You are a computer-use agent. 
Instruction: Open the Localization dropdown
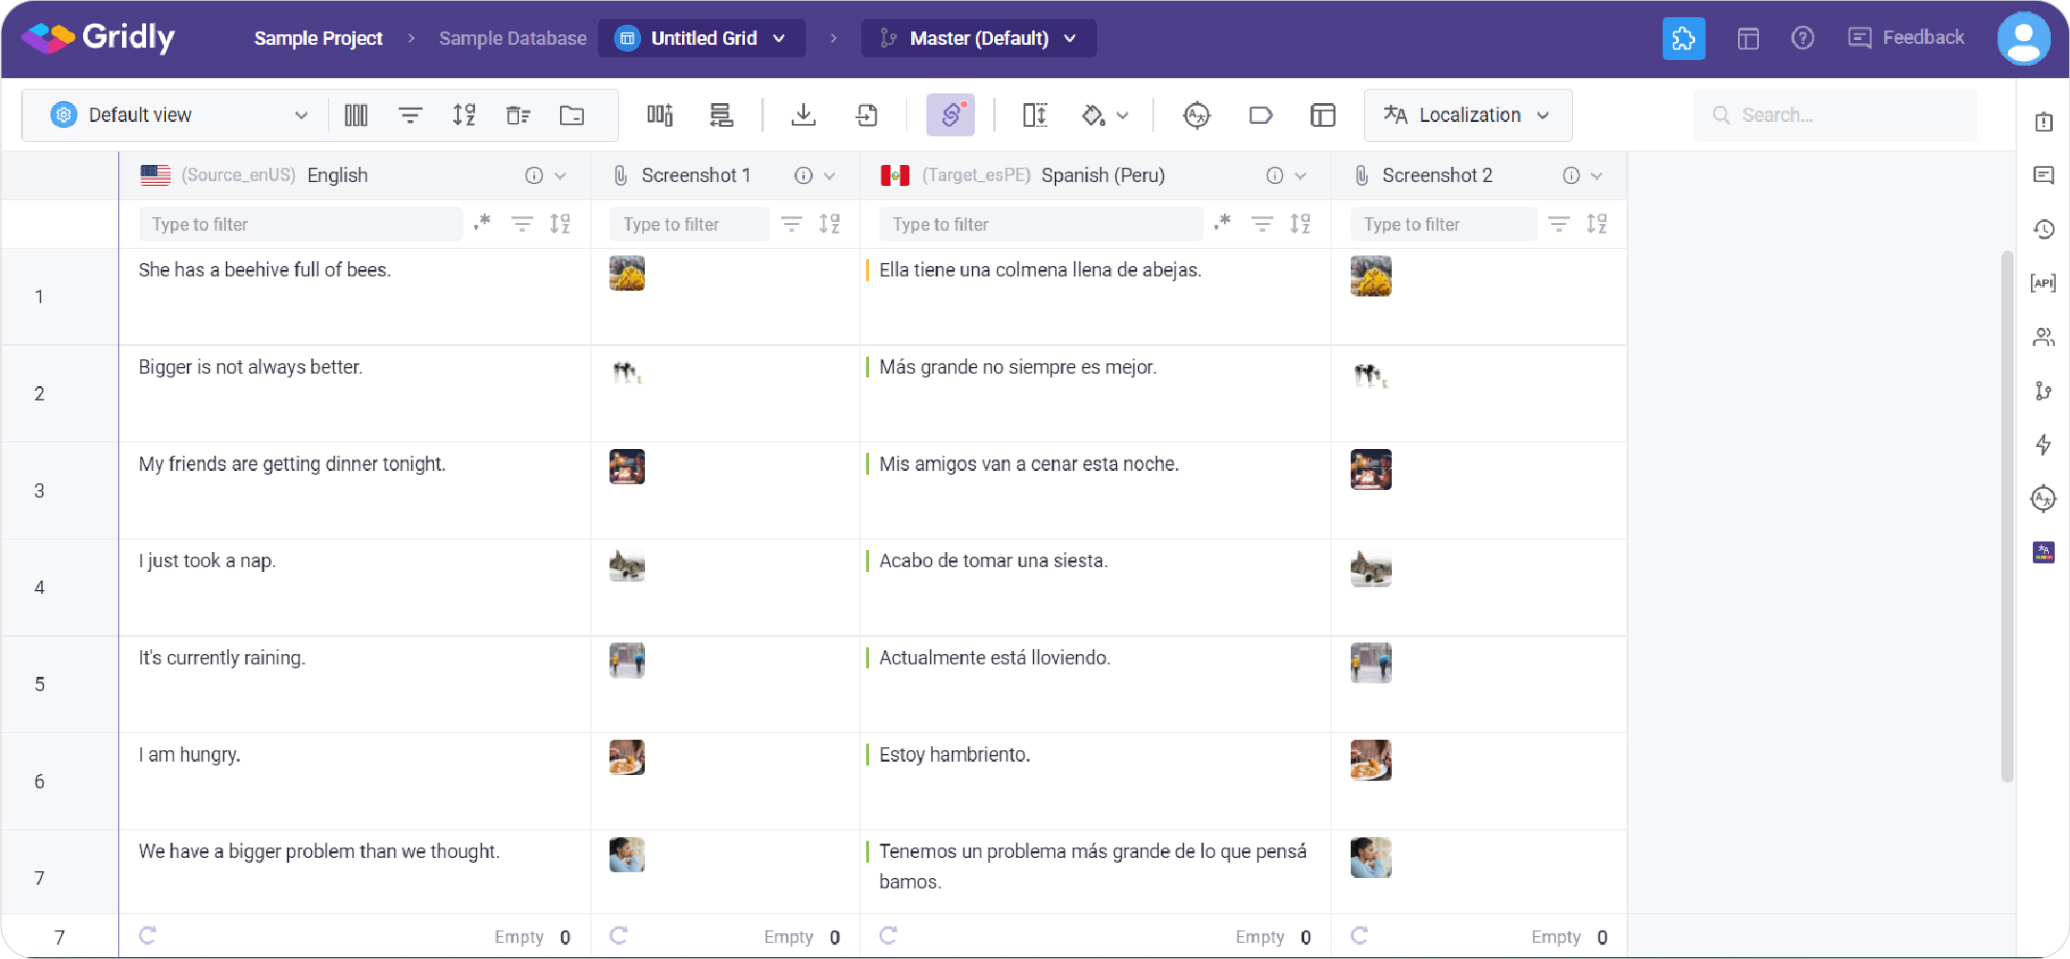(x=1468, y=115)
